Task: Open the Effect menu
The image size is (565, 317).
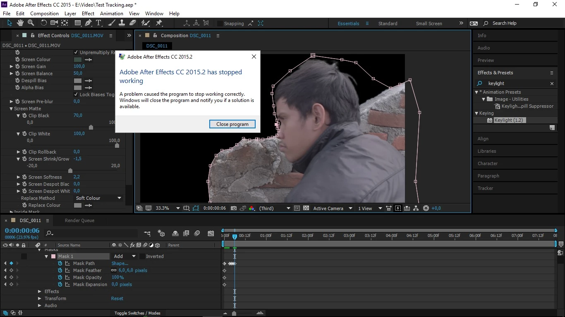Action: [88, 14]
